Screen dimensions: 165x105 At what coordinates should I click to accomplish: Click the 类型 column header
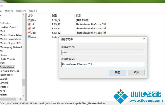(54, 16)
